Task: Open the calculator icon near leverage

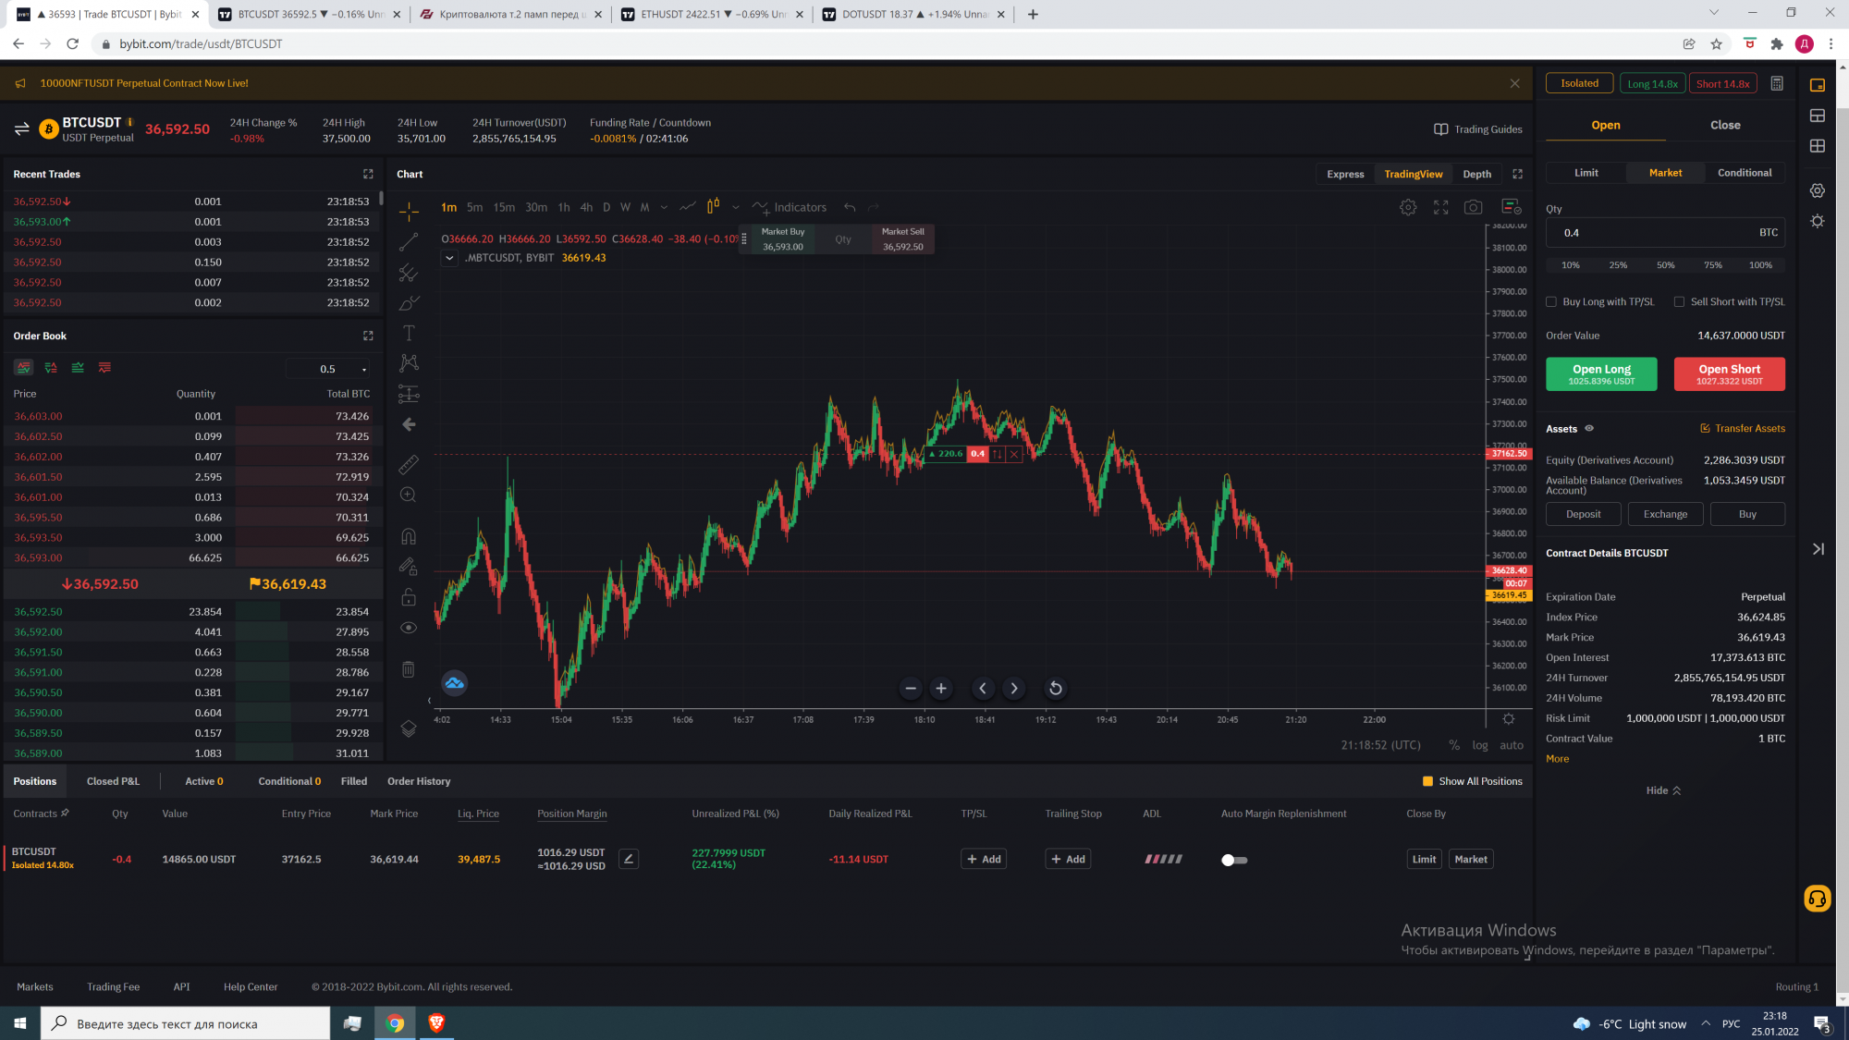Action: click(x=1777, y=83)
